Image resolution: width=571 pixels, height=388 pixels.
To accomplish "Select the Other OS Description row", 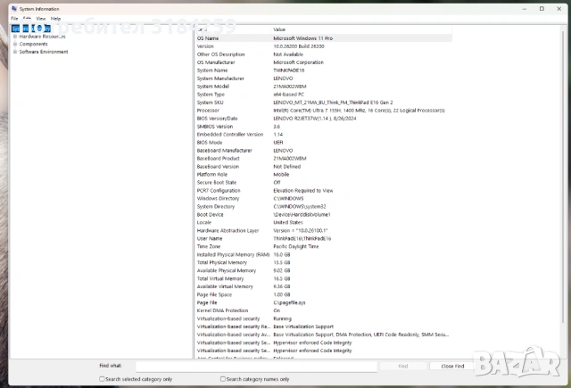I will click(x=323, y=54).
